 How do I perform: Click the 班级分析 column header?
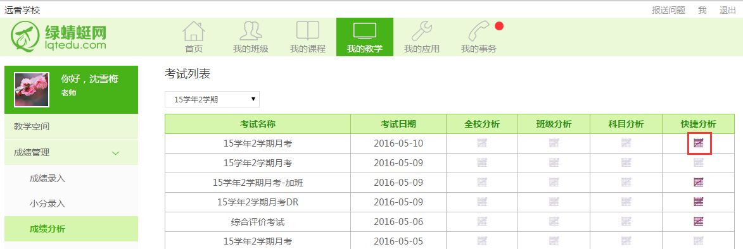point(554,124)
